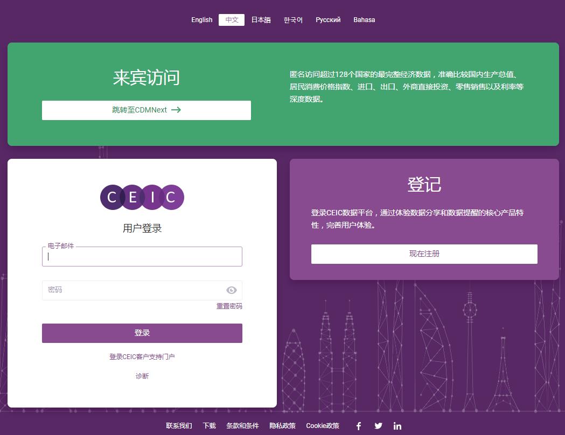Screen dimensions: 565x435
Task: Click the 现在注册 register button
Action: [x=424, y=254]
